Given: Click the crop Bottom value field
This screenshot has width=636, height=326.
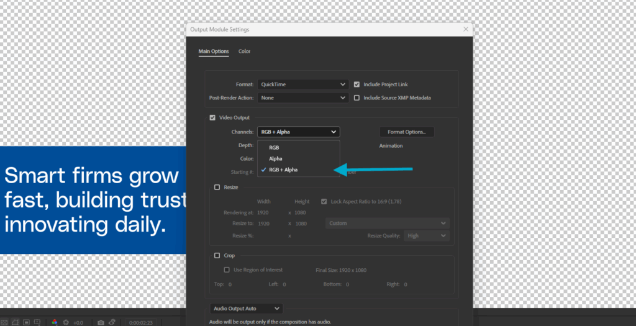Looking at the screenshot, I should [348, 284].
